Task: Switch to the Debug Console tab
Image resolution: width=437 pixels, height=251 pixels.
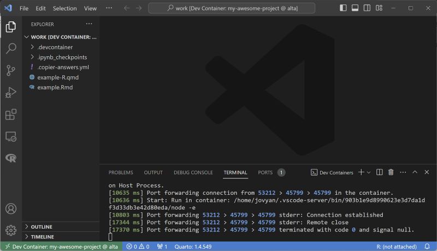Action: [x=193, y=172]
